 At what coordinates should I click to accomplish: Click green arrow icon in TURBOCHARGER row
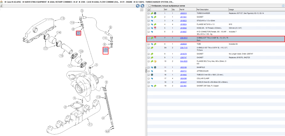[152, 13]
